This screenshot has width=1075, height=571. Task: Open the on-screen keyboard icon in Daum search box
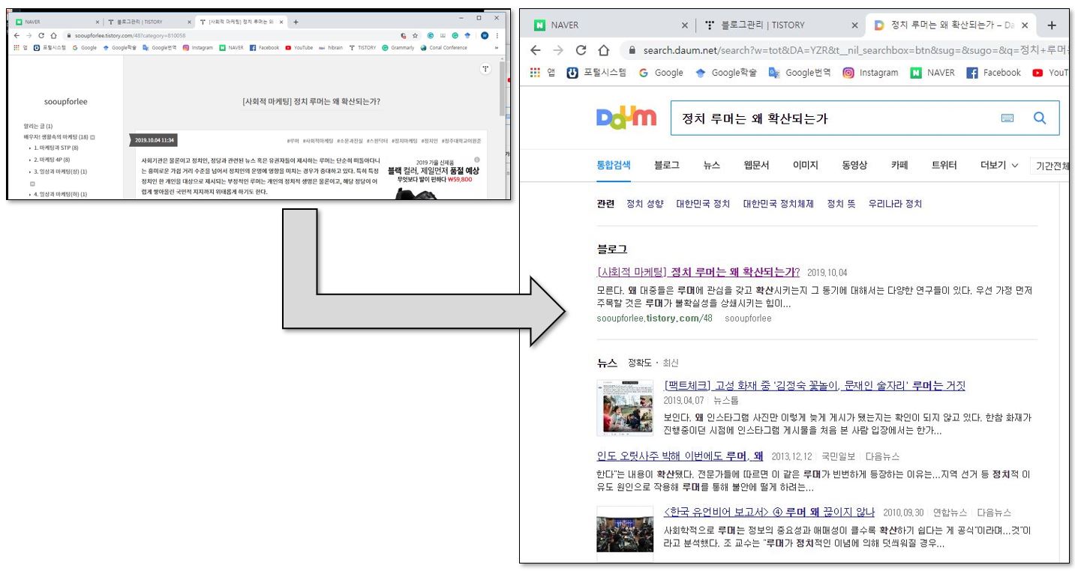(x=1007, y=118)
